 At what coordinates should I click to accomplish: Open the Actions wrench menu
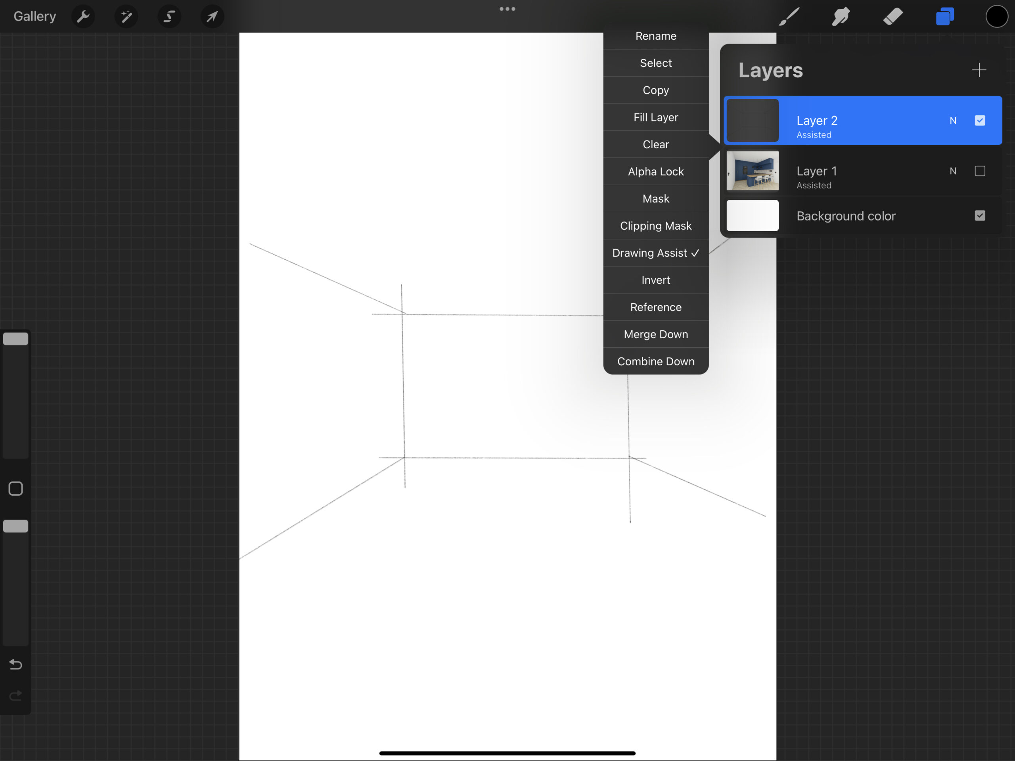pos(83,17)
